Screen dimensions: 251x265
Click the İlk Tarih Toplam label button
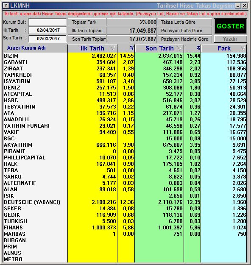(x=87, y=31)
